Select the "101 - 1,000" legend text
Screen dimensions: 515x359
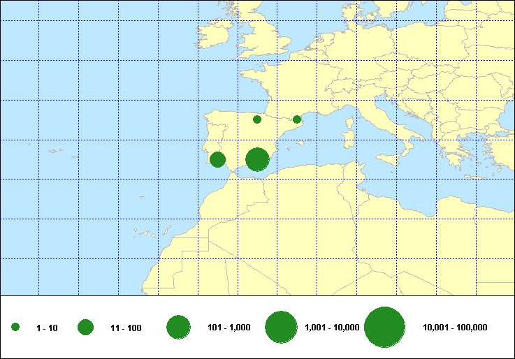pyautogui.click(x=229, y=328)
